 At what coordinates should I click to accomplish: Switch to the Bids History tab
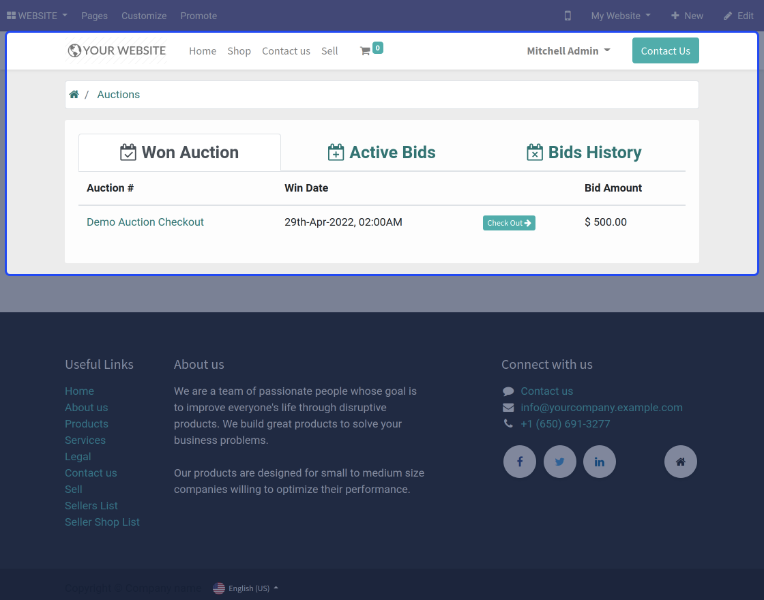pyautogui.click(x=584, y=153)
